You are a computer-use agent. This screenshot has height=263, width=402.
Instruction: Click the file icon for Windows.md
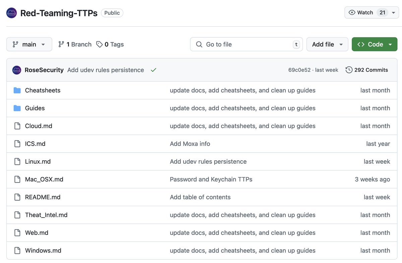point(17,250)
